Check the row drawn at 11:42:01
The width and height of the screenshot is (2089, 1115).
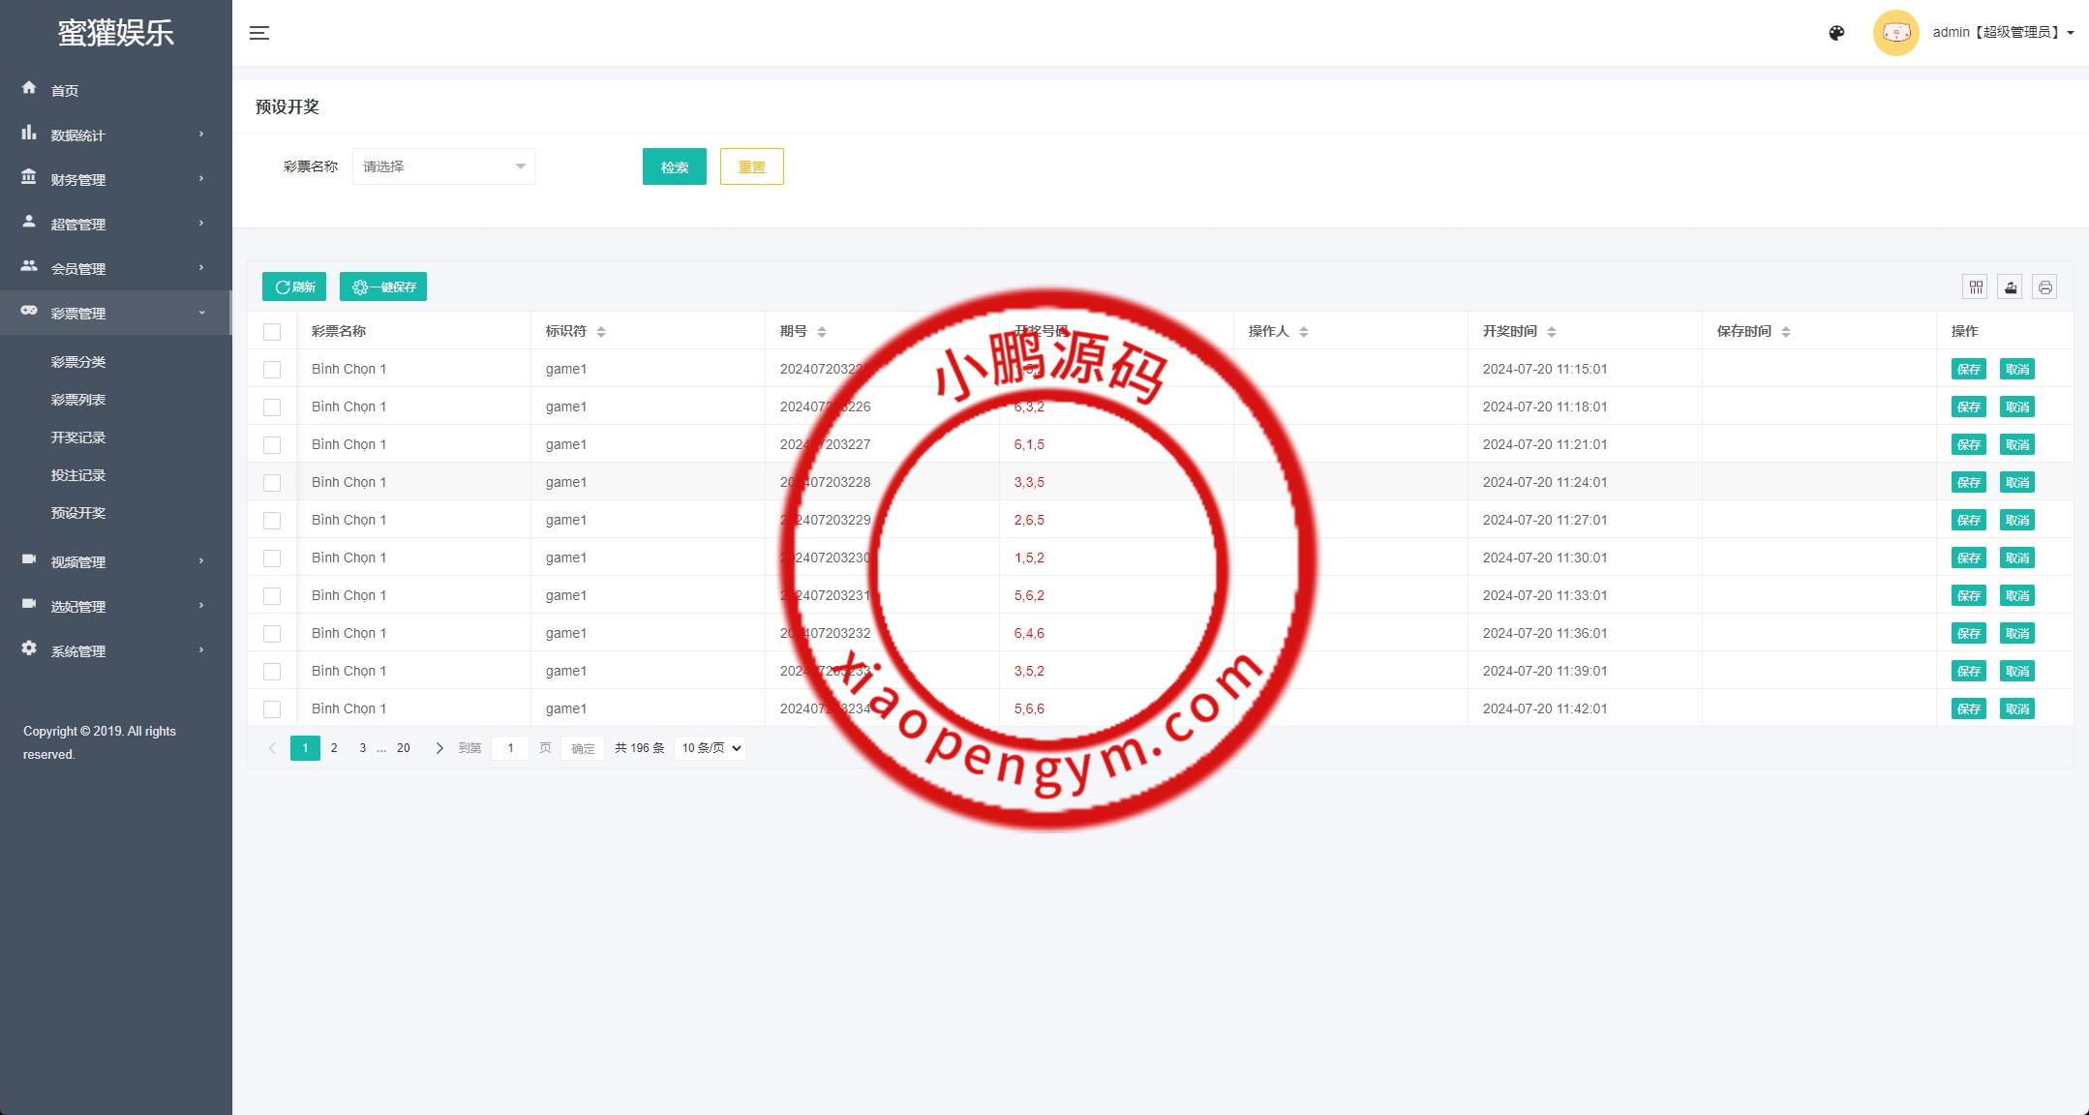pyautogui.click(x=272, y=709)
